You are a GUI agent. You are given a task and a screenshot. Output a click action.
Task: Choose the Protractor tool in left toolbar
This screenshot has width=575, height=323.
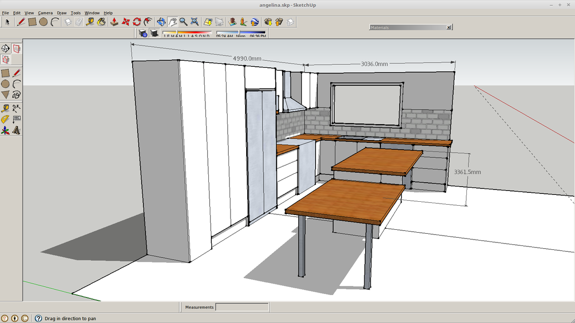point(5,119)
